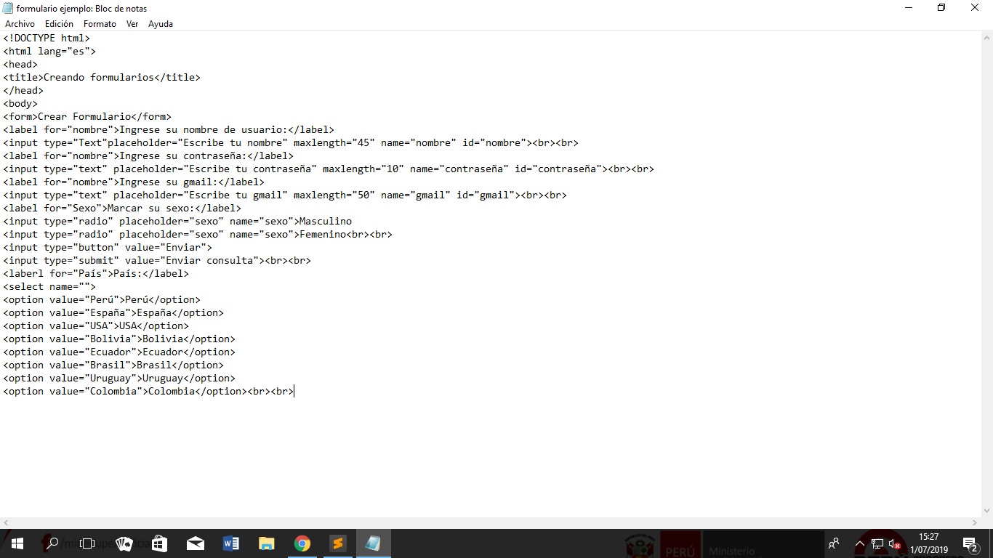Click the input line with placeholder 'Escribe tu gmail'
This screenshot has width=993, height=558.
pos(285,195)
